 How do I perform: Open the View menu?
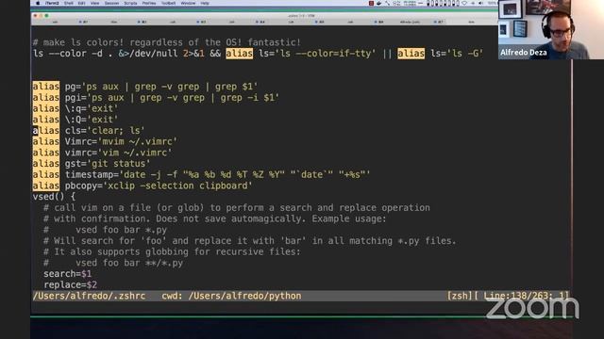(x=94, y=3)
